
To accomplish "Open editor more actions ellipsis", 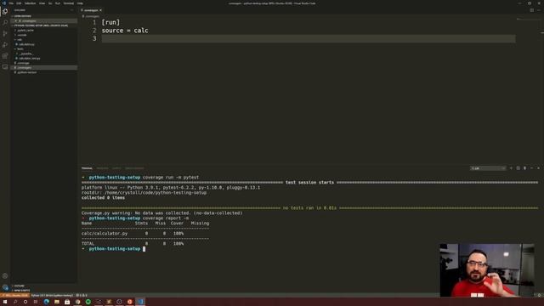I will point(538,10).
